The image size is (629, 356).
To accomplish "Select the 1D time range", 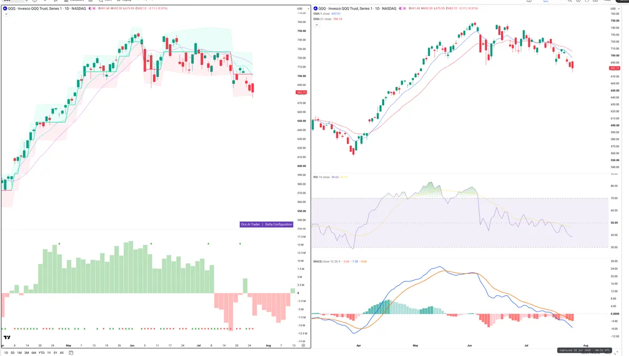I will [5, 353].
